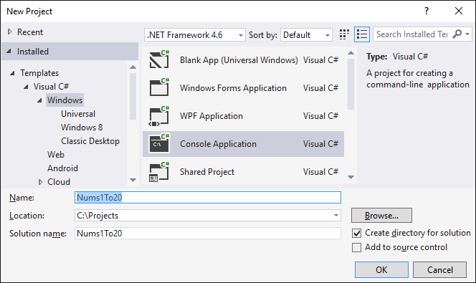The width and height of the screenshot is (476, 283).
Task: Open the help question mark
Action: point(427,11)
